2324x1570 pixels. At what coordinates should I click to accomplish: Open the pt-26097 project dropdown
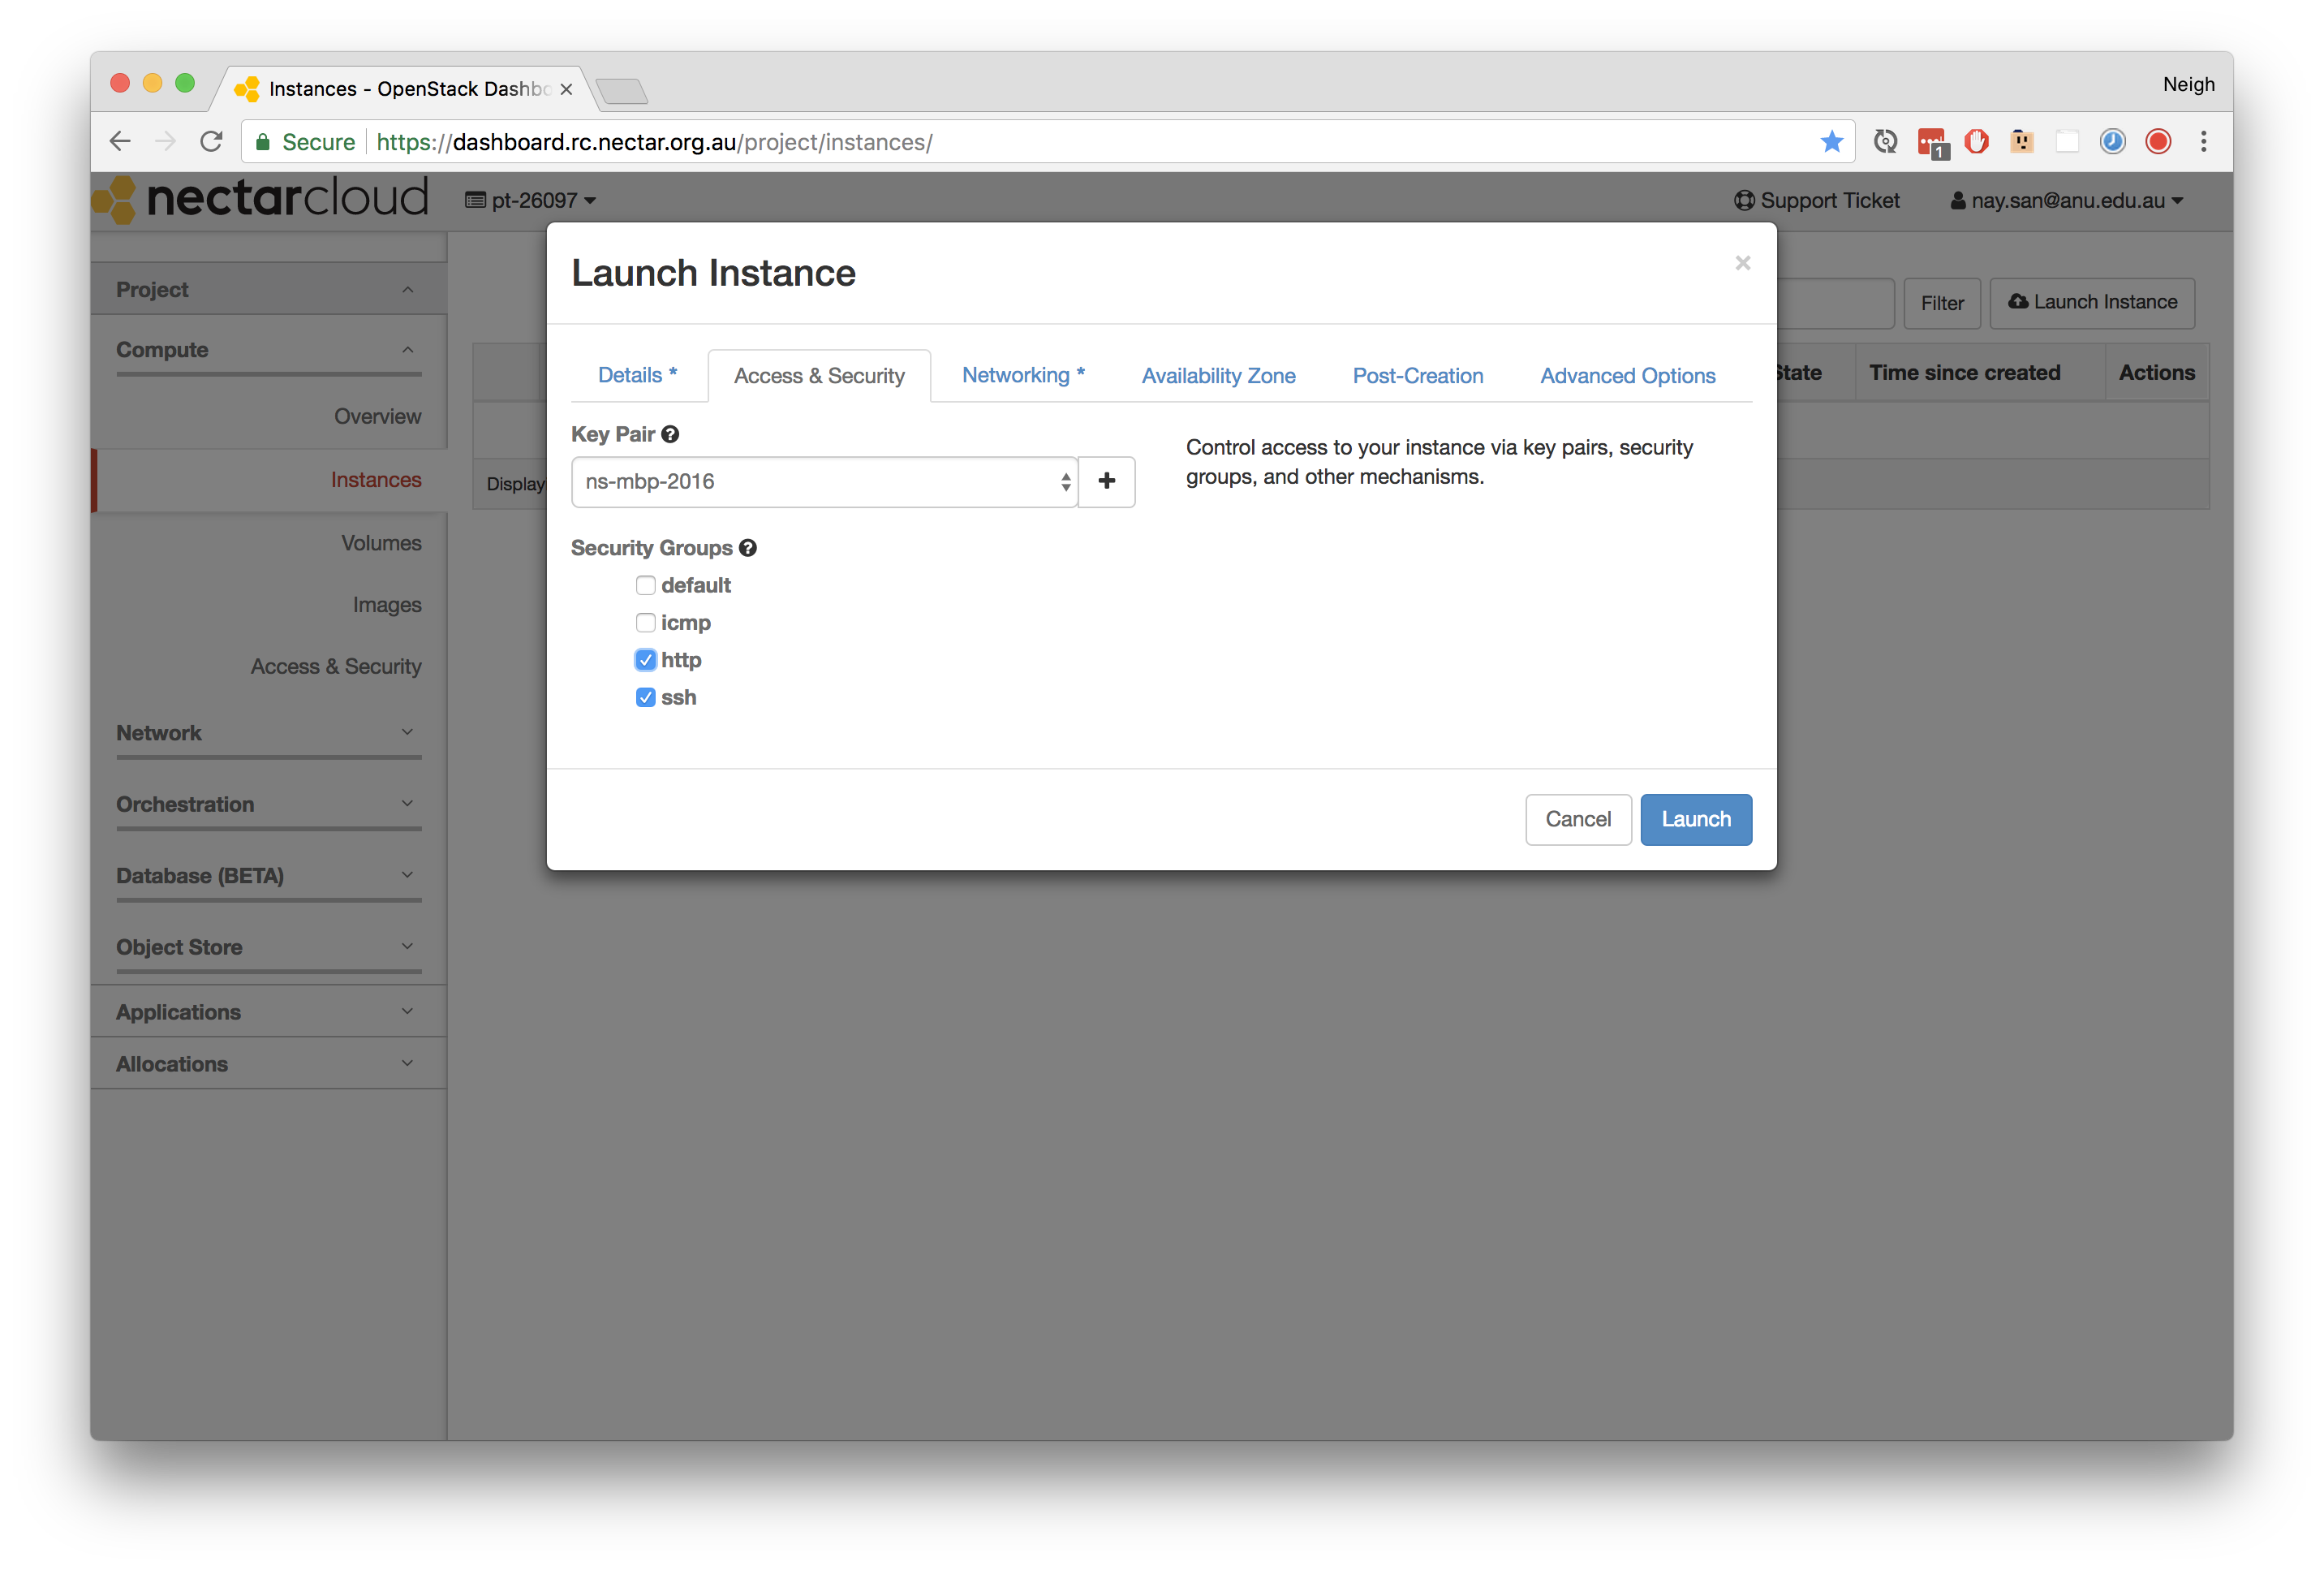[531, 201]
